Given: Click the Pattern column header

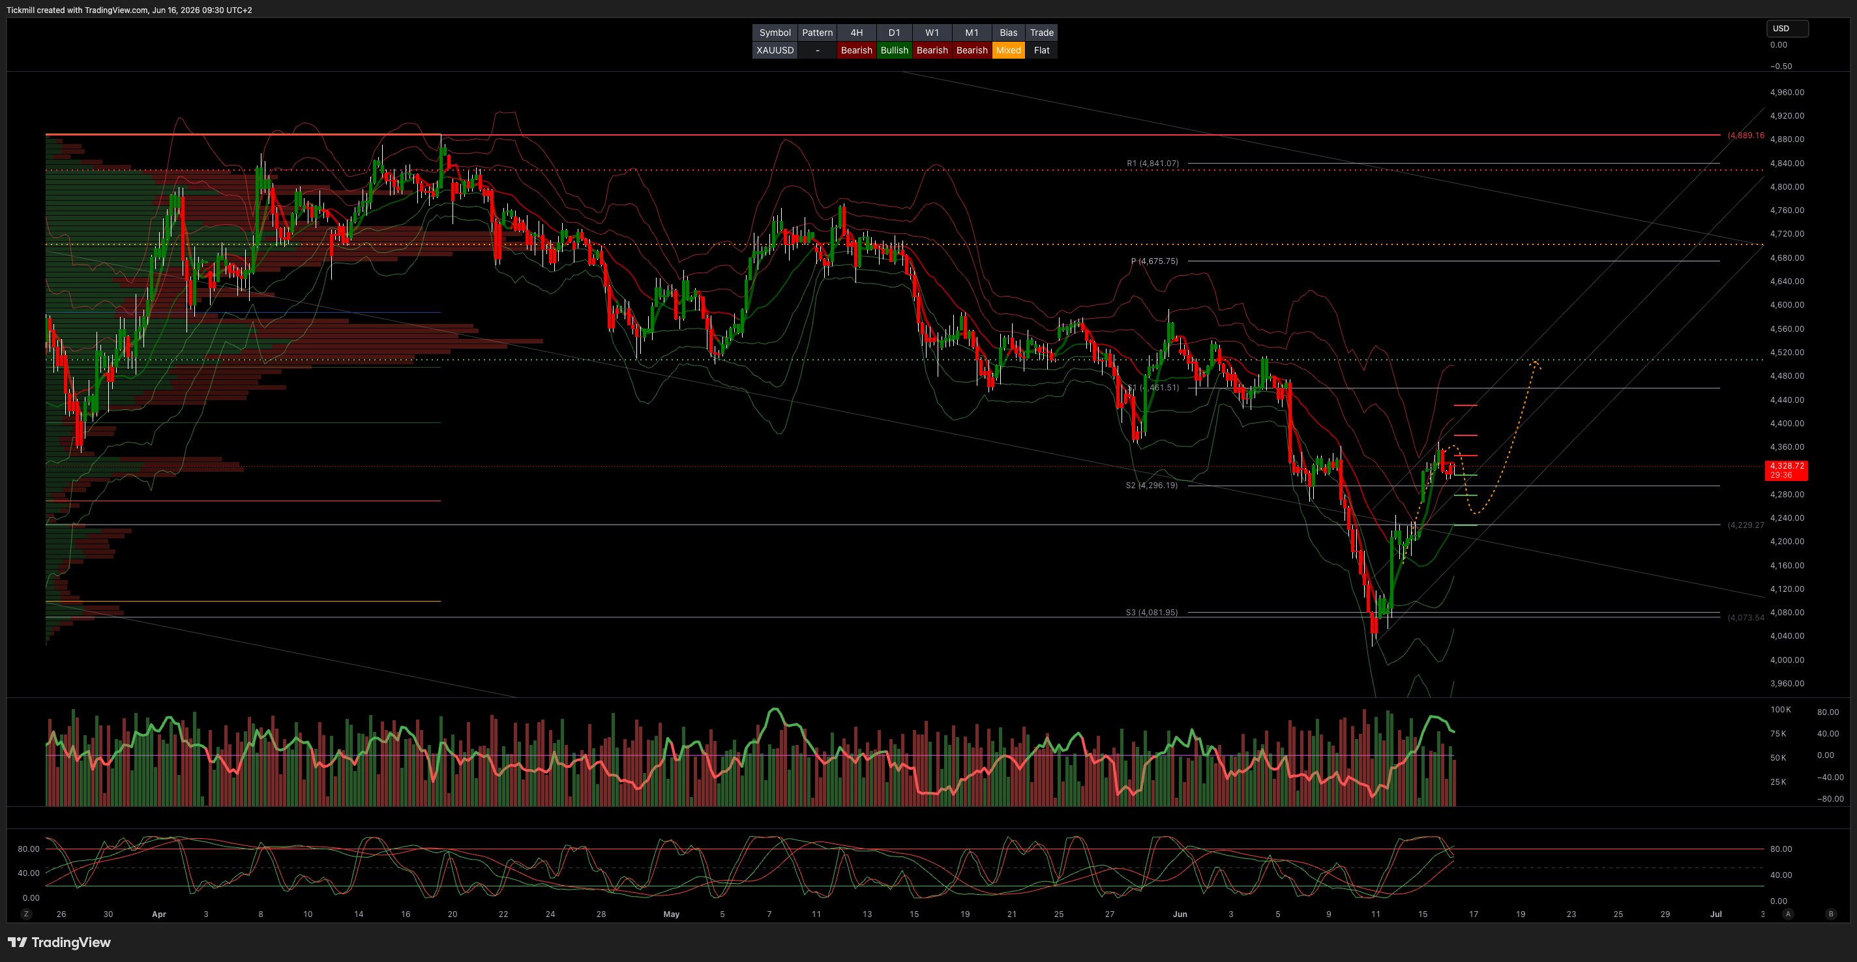Looking at the screenshot, I should [x=817, y=33].
